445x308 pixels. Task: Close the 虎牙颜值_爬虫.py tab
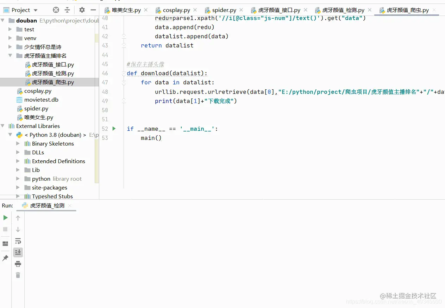pos(434,10)
